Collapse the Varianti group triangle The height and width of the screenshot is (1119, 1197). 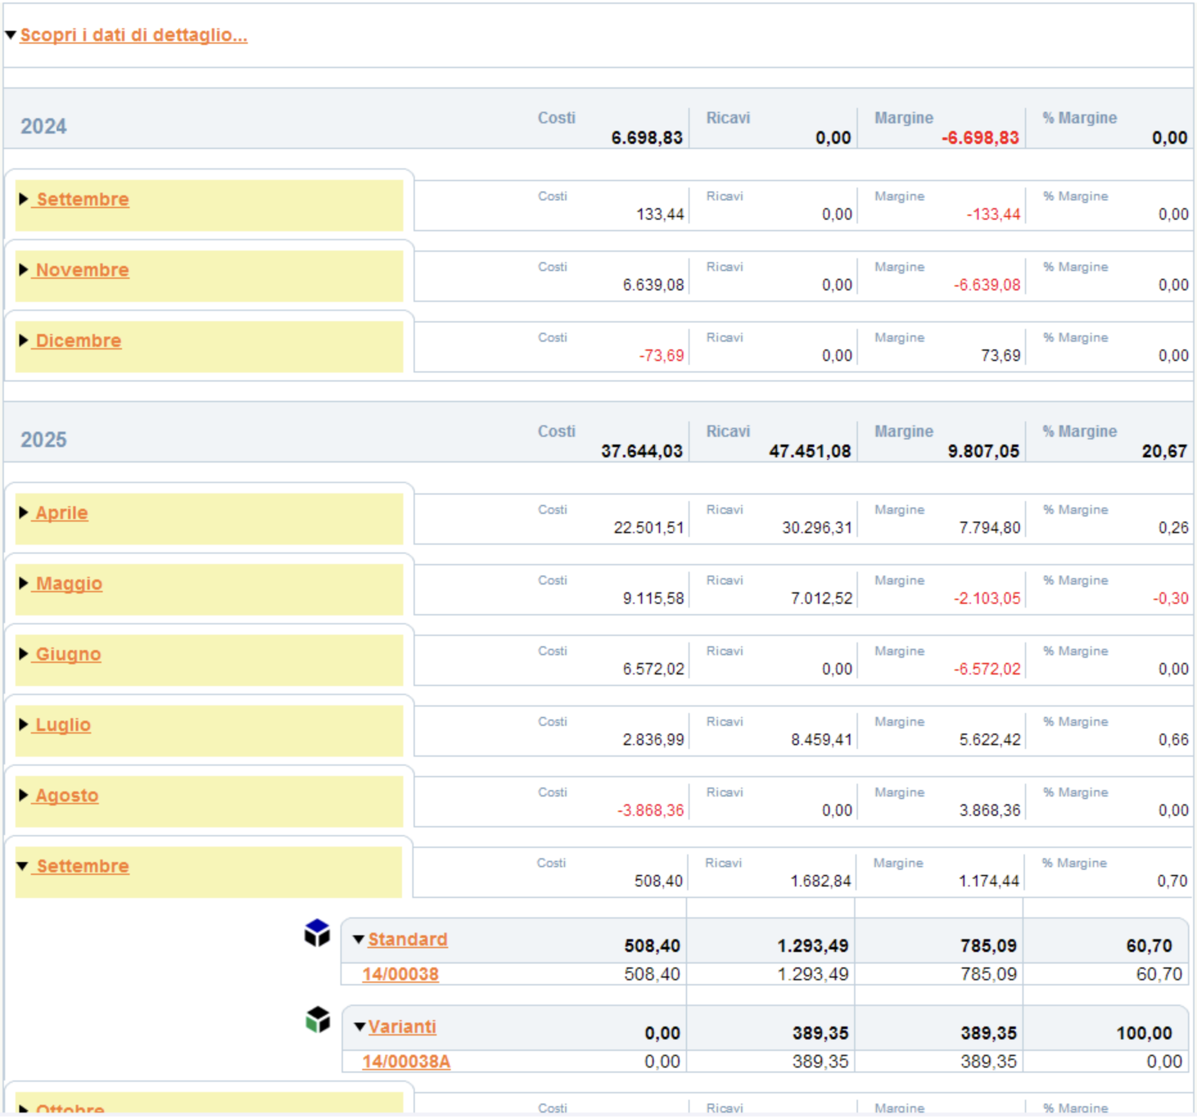point(360,1027)
